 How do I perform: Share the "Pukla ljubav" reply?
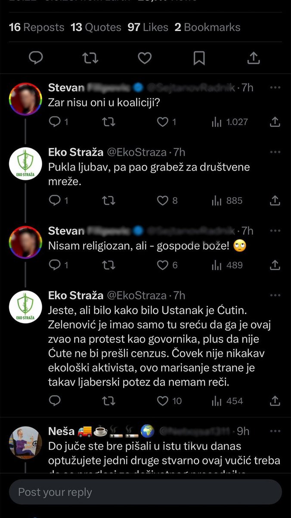point(275,201)
